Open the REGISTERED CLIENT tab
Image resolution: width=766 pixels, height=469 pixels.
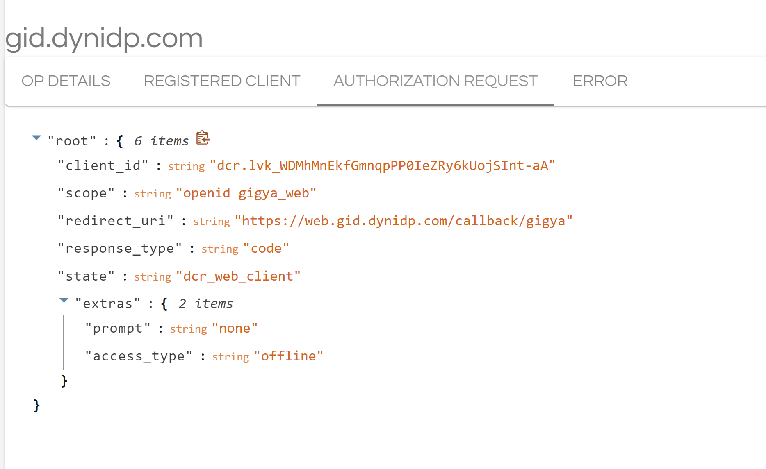click(x=222, y=81)
